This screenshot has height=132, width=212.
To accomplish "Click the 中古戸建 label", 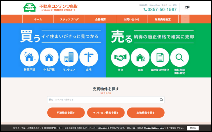I will (49, 70).
